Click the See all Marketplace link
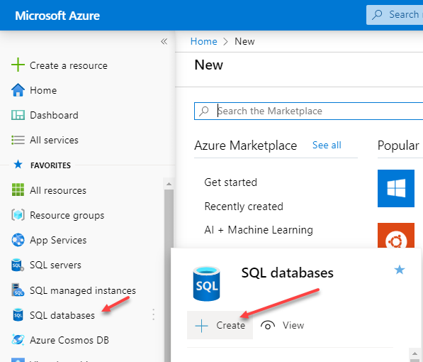This screenshot has height=362, width=423. pyautogui.click(x=327, y=146)
